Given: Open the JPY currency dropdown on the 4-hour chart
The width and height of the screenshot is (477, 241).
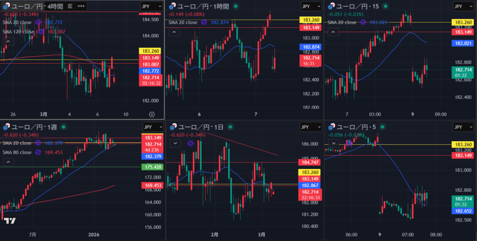Looking at the screenshot, I should [x=152, y=6].
